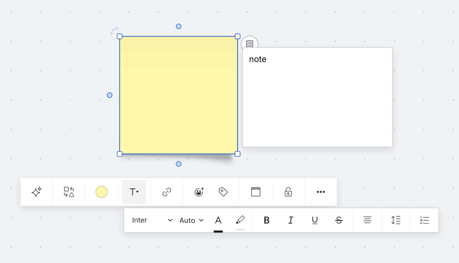Open the highlighter color tool
Image resolution: width=459 pixels, height=263 pixels.
(240, 221)
